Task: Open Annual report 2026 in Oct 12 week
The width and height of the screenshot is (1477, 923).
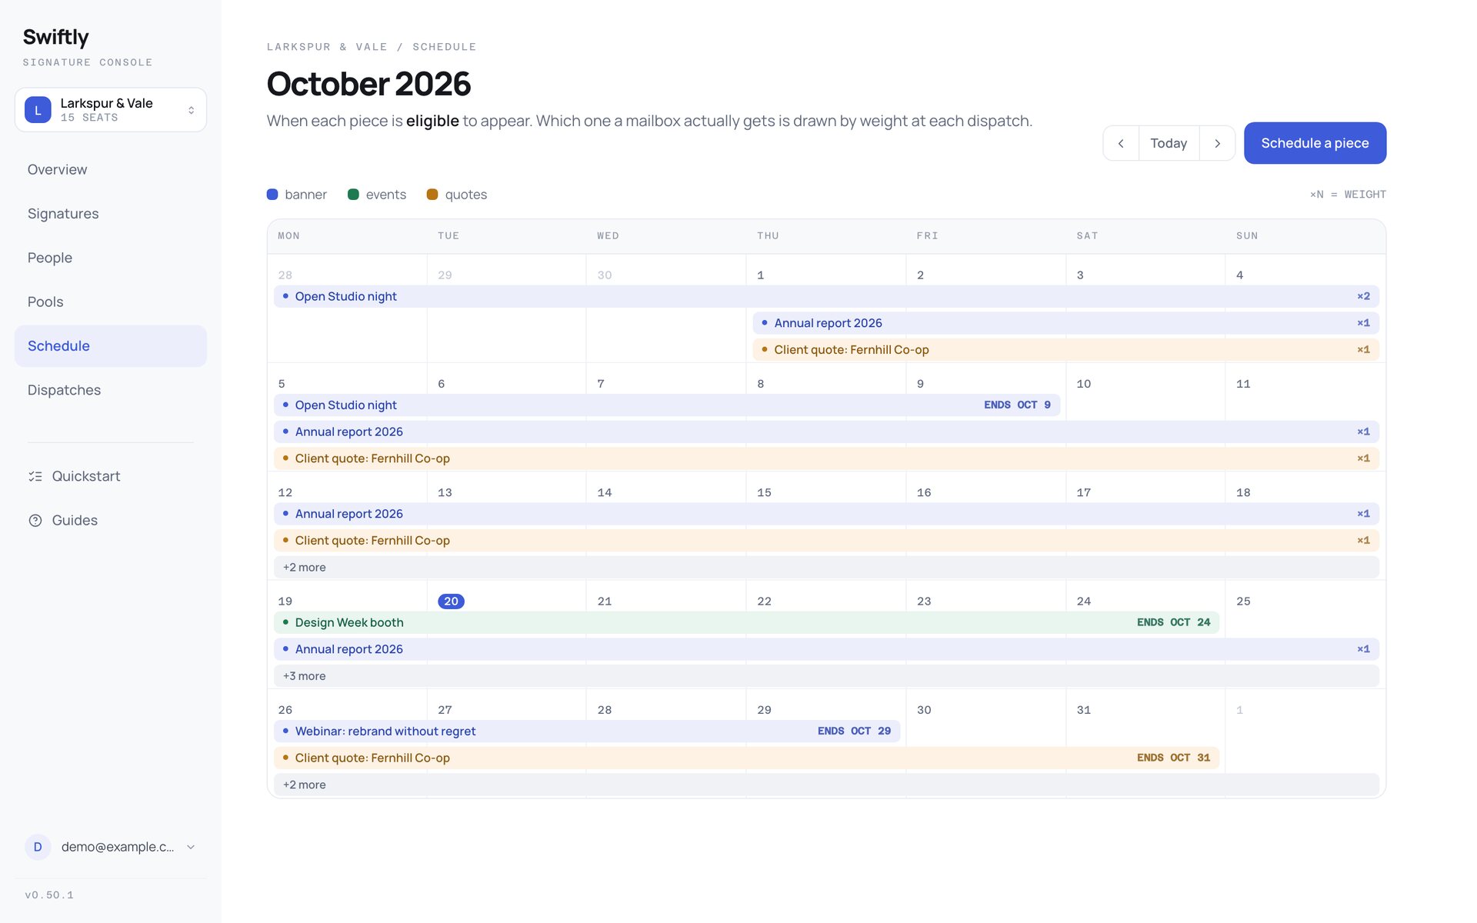Action: 826,514
